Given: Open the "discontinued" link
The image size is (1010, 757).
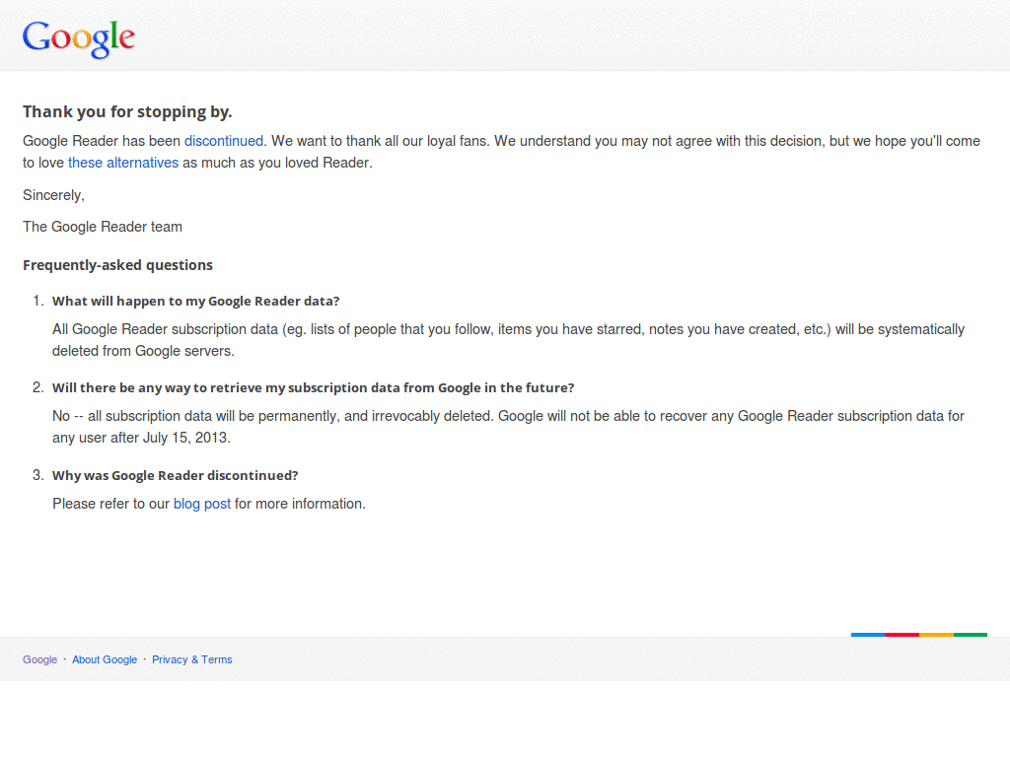Looking at the screenshot, I should point(224,141).
